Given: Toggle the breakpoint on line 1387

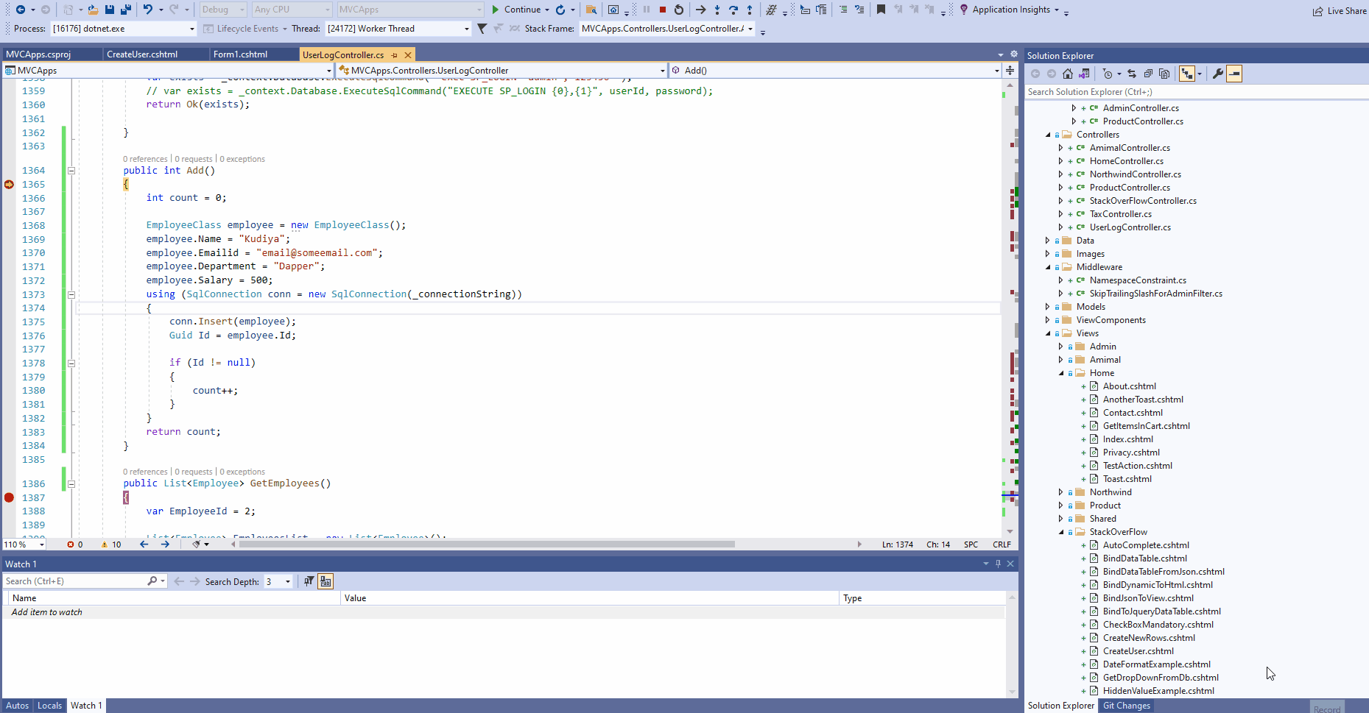Looking at the screenshot, I should click(x=10, y=497).
